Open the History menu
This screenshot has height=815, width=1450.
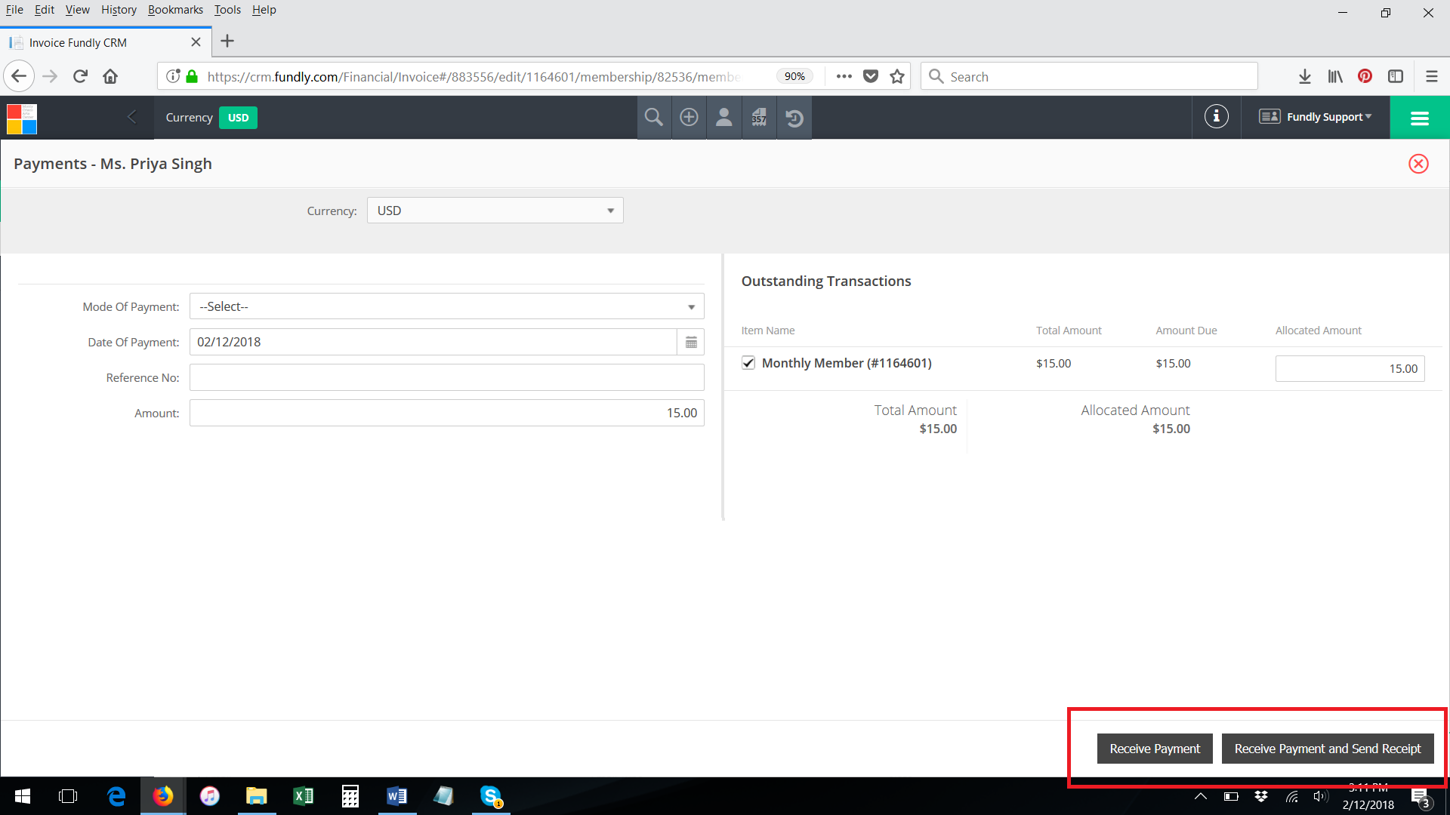point(119,10)
